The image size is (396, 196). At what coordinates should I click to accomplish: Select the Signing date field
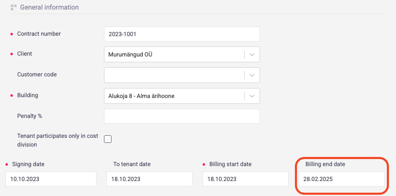[x=51, y=179]
